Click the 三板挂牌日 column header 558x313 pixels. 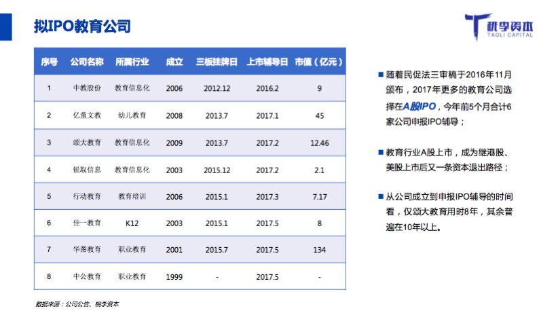tap(217, 62)
